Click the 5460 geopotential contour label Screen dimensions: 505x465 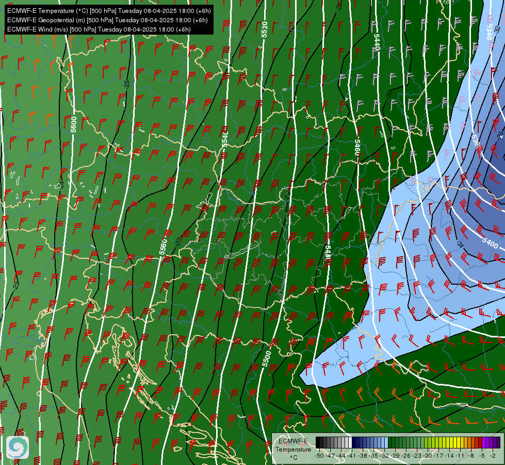pos(357,147)
